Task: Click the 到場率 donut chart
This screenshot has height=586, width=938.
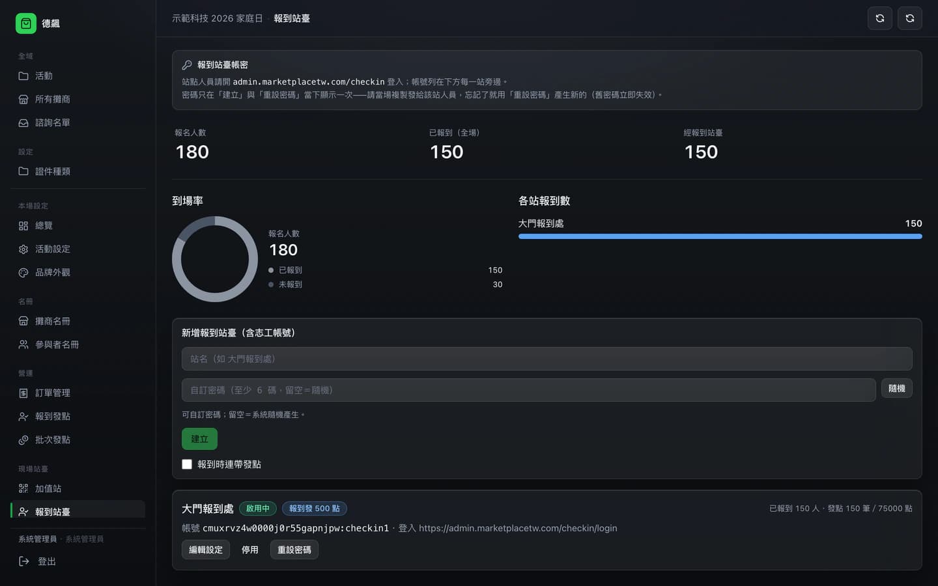Action: 215,259
